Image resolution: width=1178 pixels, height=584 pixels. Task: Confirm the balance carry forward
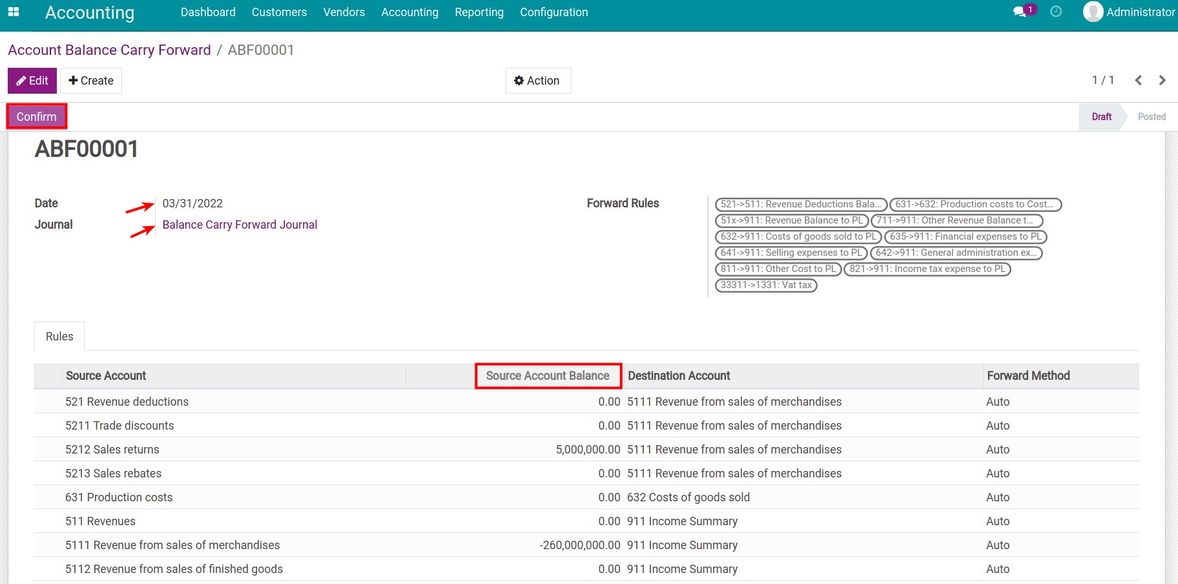click(x=37, y=117)
